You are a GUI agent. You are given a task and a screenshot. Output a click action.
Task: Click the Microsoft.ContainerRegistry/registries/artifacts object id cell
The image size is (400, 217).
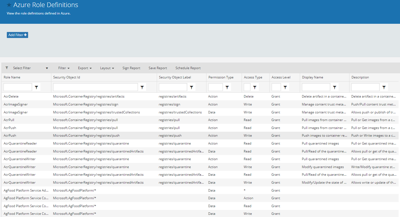point(89,96)
